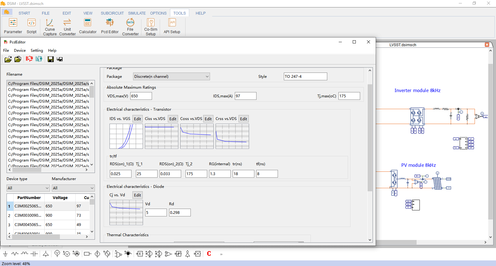Click Edit button for IDS vs. VGS

pos(137,119)
